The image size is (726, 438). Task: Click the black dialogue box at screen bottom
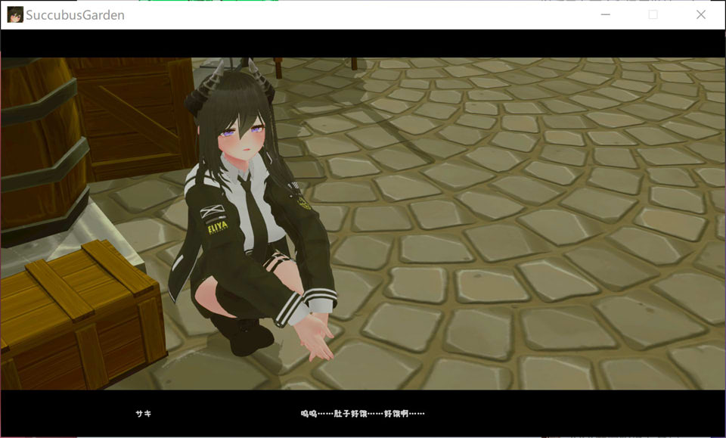[x=363, y=412]
